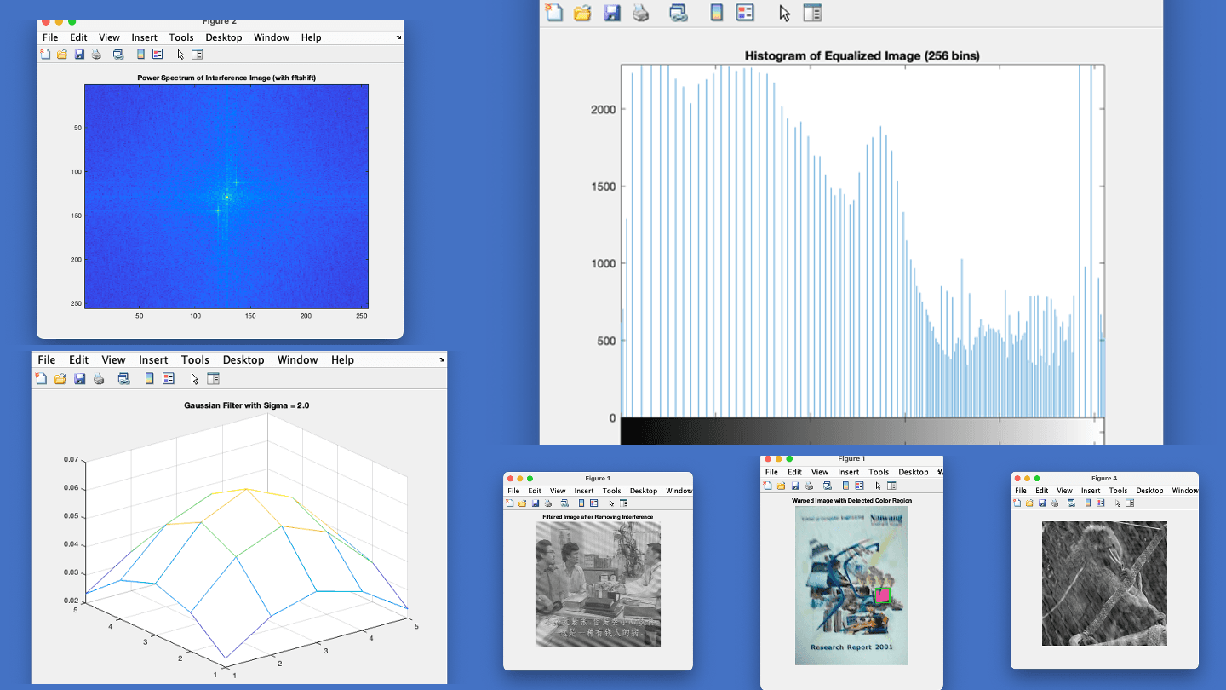Print the power spectrum figure
The image size is (1226, 690).
click(x=95, y=54)
